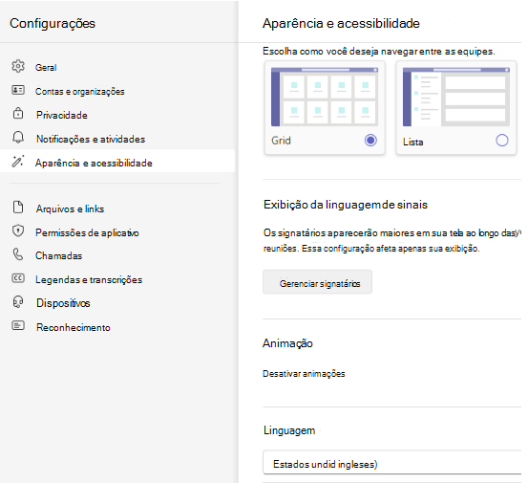528x483 pixels.
Task: Click the lock icon beside Privacidade
Action: pos(18,113)
